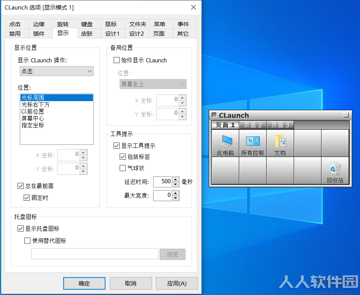
Task: Click the 取消 button
Action: [x=131, y=284]
